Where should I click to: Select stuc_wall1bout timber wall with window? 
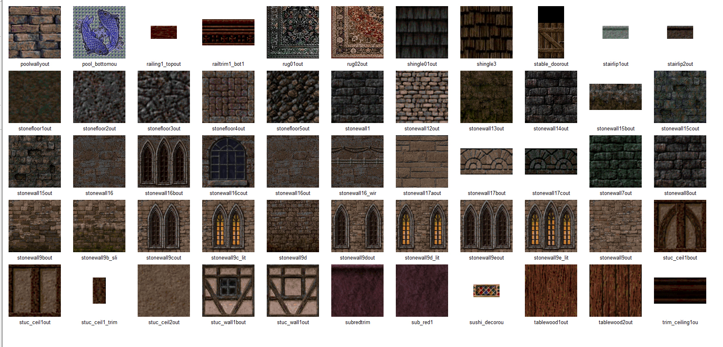228,291
